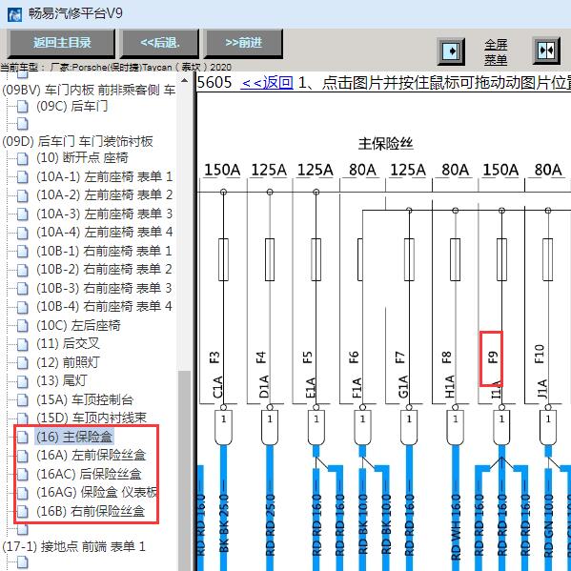571x571 pixels.
Task: Select (10B-3) 右前座椅 表单 3
Action: pos(104,288)
